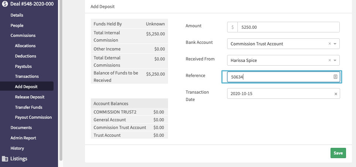
Task: Open the Allocations link
Action: (25, 46)
